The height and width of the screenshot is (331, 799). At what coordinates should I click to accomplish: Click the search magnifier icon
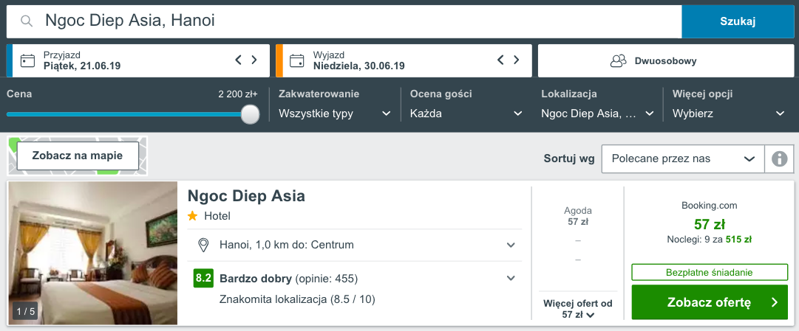click(x=27, y=21)
